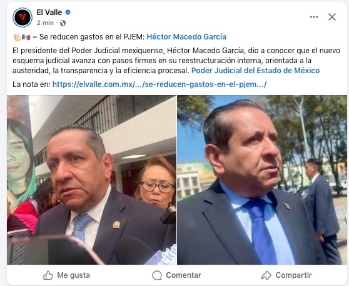Click the speech bubble comment icon
This screenshot has height=286, width=349.
(157, 275)
